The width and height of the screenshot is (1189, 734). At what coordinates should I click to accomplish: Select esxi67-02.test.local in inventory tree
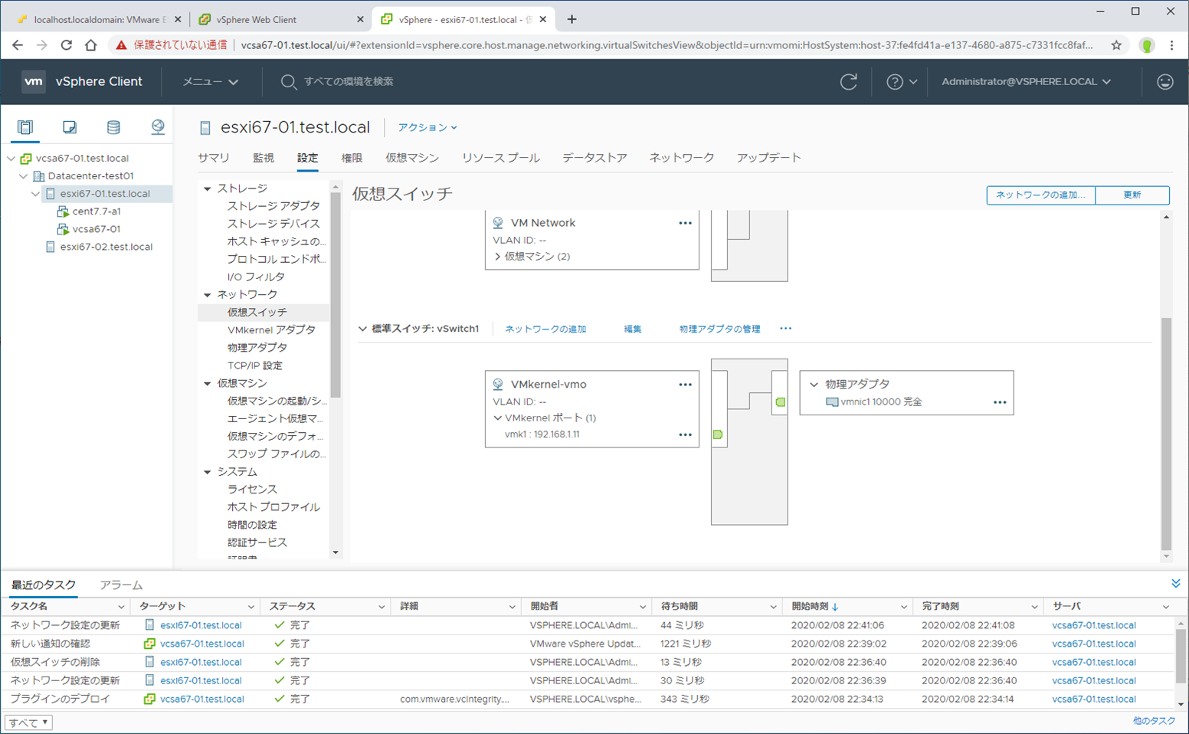pos(106,247)
